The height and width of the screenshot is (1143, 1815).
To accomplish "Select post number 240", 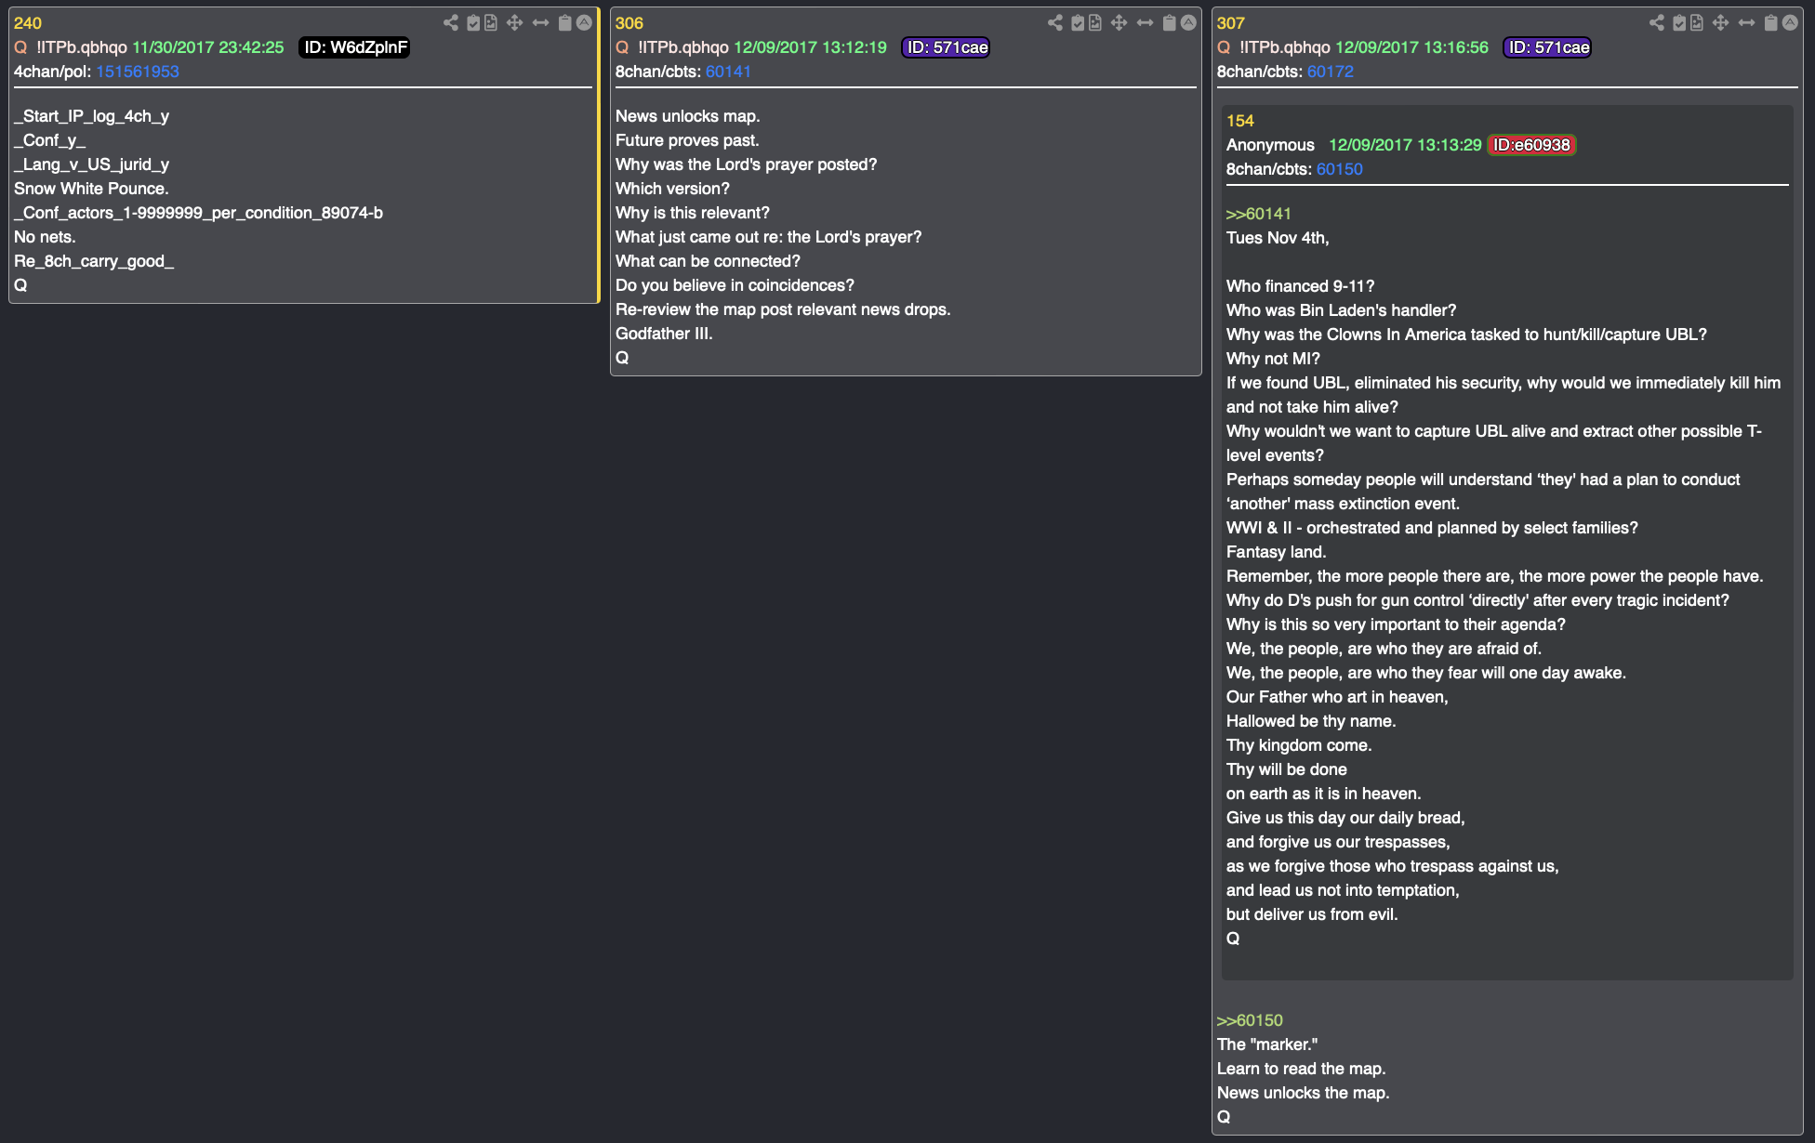I will pos(28,23).
